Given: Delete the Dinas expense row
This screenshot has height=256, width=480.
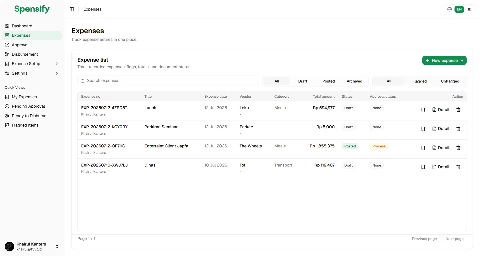Looking at the screenshot, I should click(x=458, y=167).
